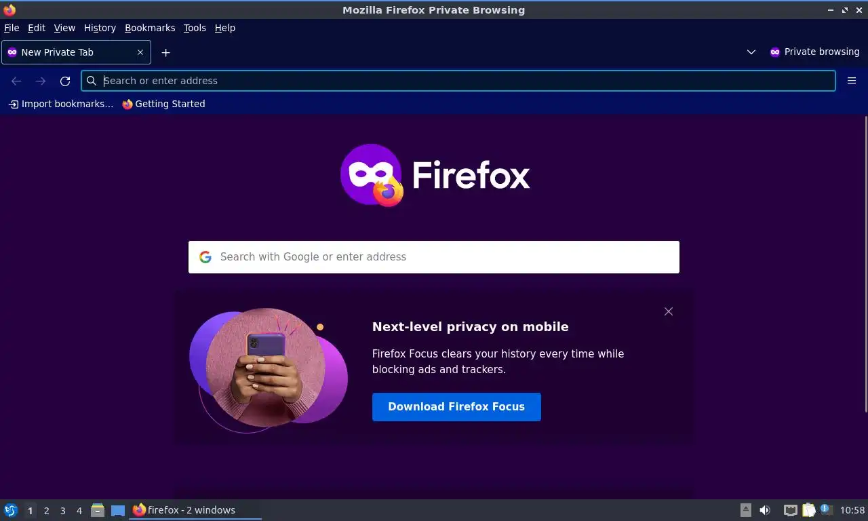This screenshot has height=521, width=868.
Task: Open the Edit menu
Action: pos(36,28)
